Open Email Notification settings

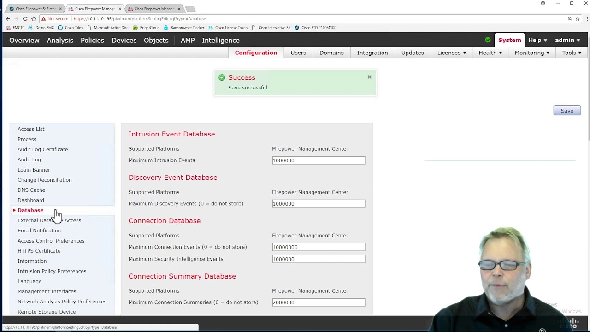point(39,231)
